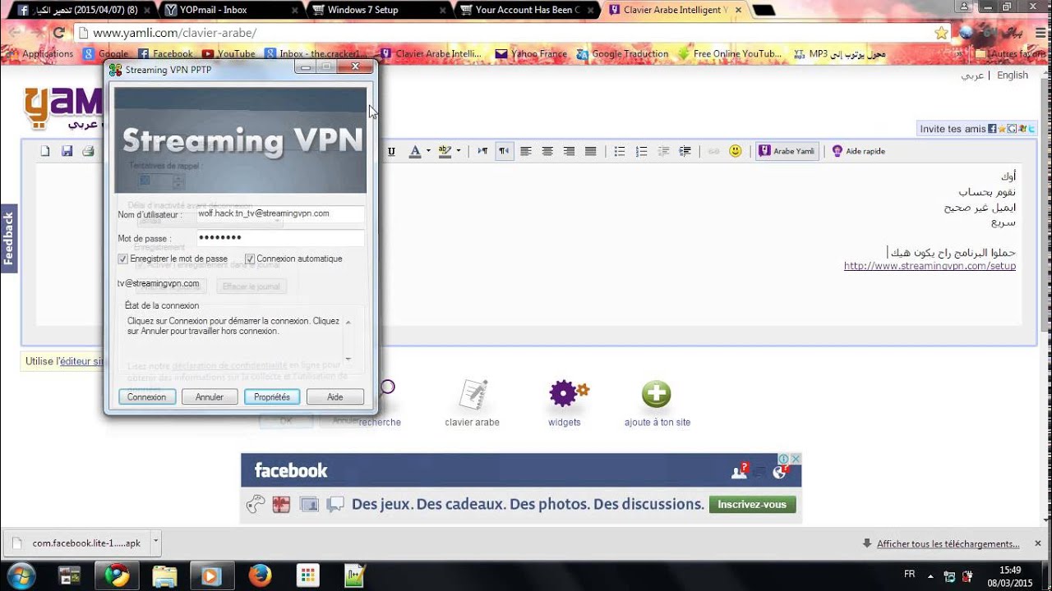Increase indent in editor
1052x591 pixels.
pyautogui.click(x=685, y=151)
